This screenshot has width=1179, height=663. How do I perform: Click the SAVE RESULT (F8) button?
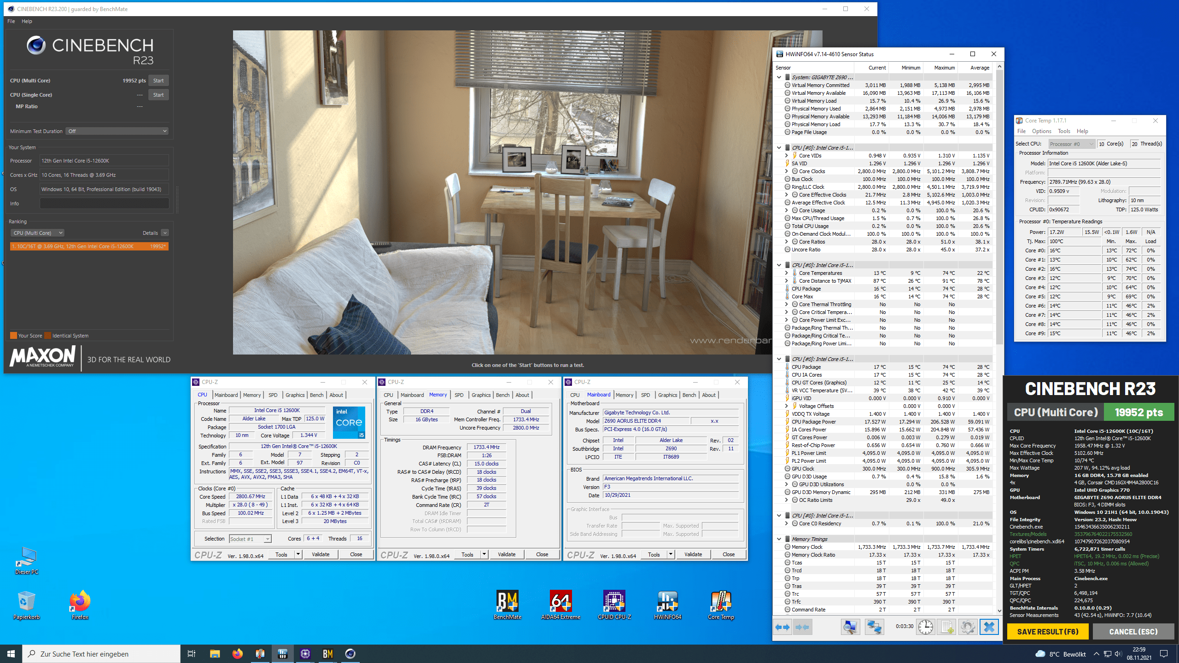[x=1047, y=632]
